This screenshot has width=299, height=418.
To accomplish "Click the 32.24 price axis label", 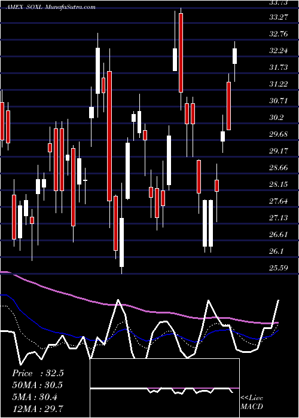I will pyautogui.click(x=279, y=51).
